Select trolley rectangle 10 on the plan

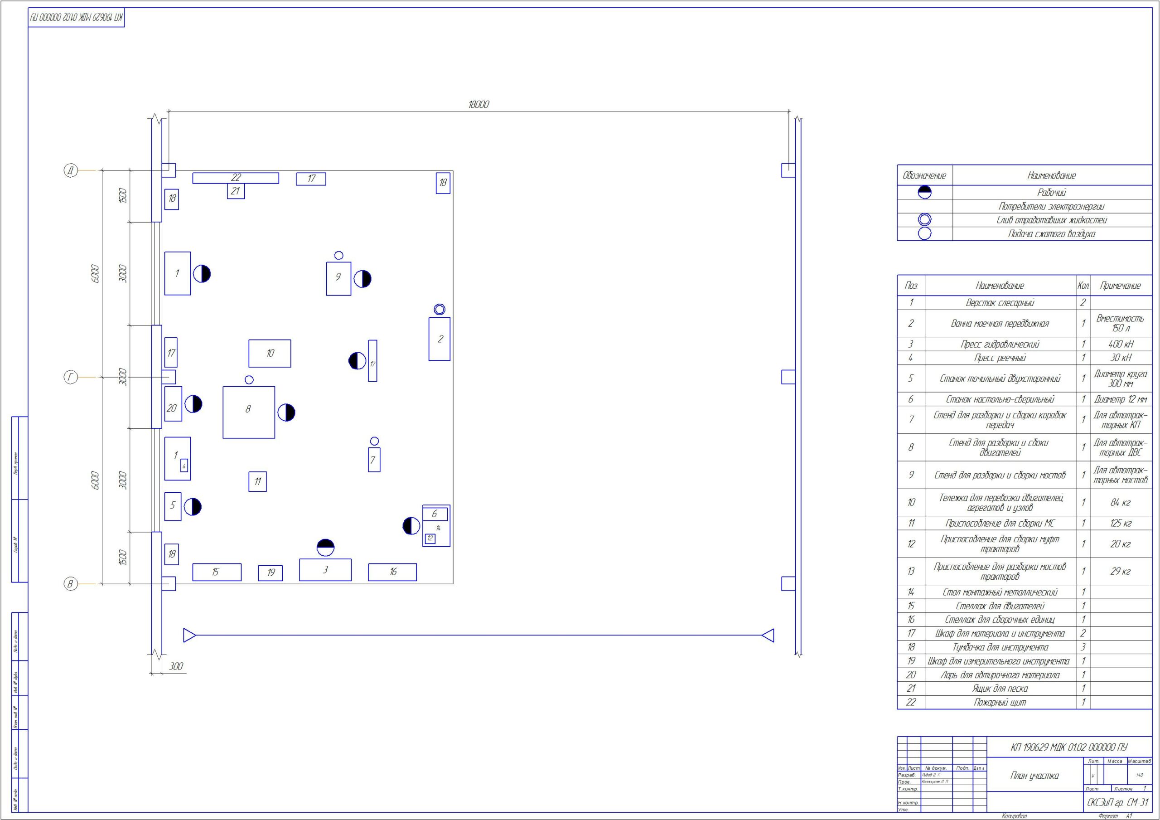click(x=270, y=354)
